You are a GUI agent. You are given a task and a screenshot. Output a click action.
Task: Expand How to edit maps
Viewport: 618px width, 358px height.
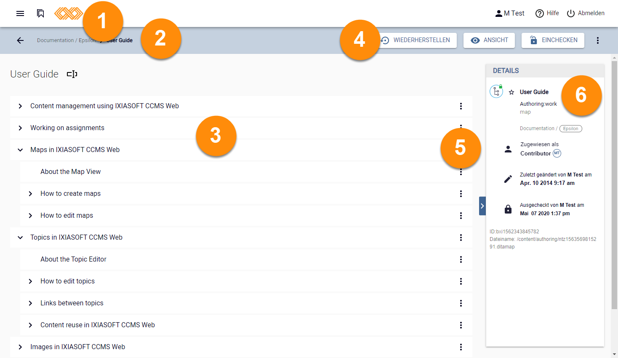pyautogui.click(x=30, y=216)
